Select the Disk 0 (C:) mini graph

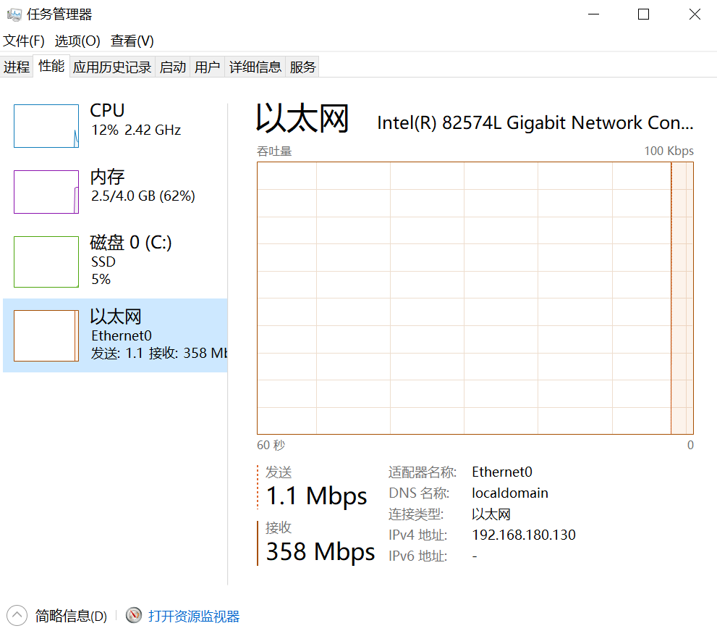point(46,262)
